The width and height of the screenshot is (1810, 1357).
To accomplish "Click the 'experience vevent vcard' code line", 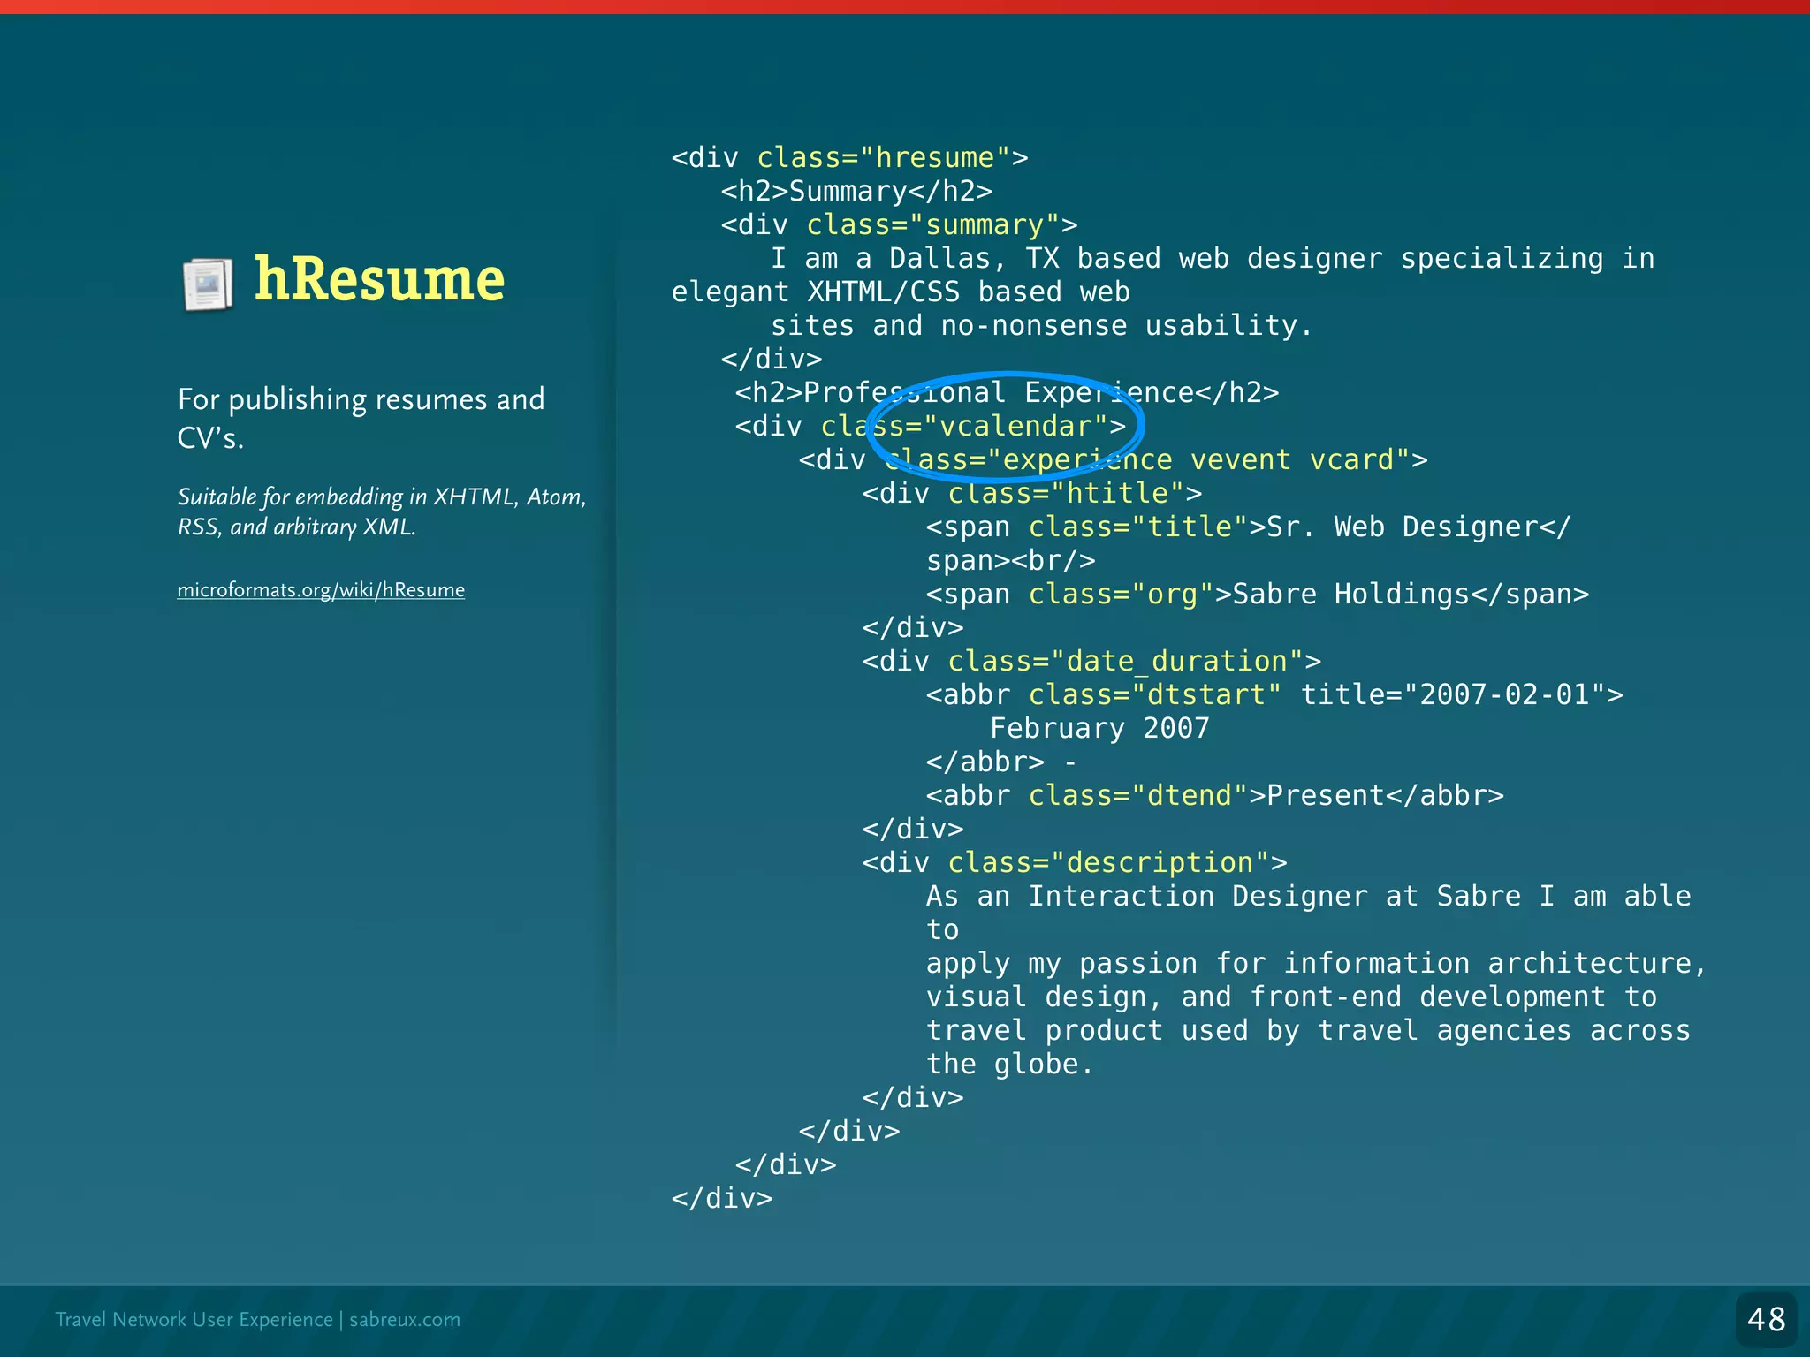I will (1113, 459).
